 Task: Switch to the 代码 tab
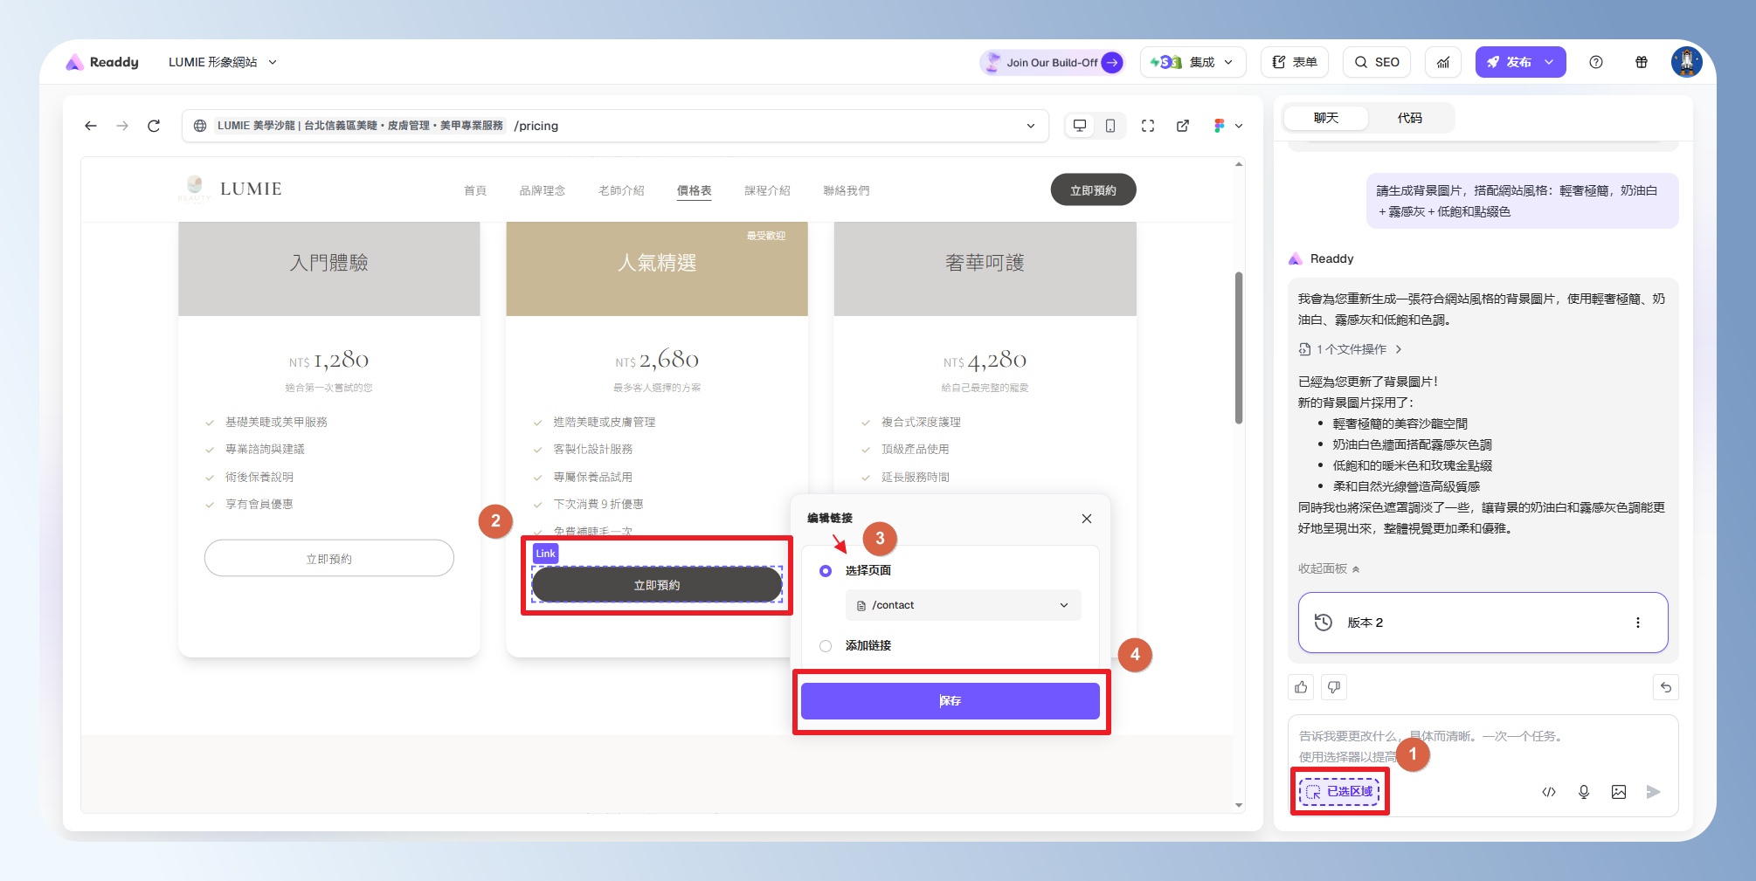point(1409,118)
